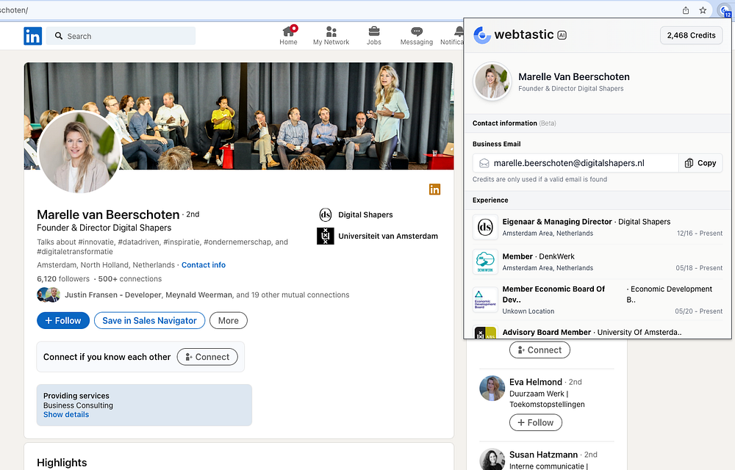Screen dimensions: 735x470
Task: Click the Member Economic Board Of Dev.. entry
Action: (x=598, y=300)
